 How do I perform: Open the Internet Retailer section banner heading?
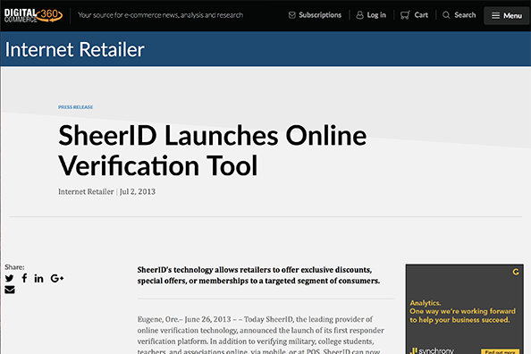pyautogui.click(x=75, y=49)
